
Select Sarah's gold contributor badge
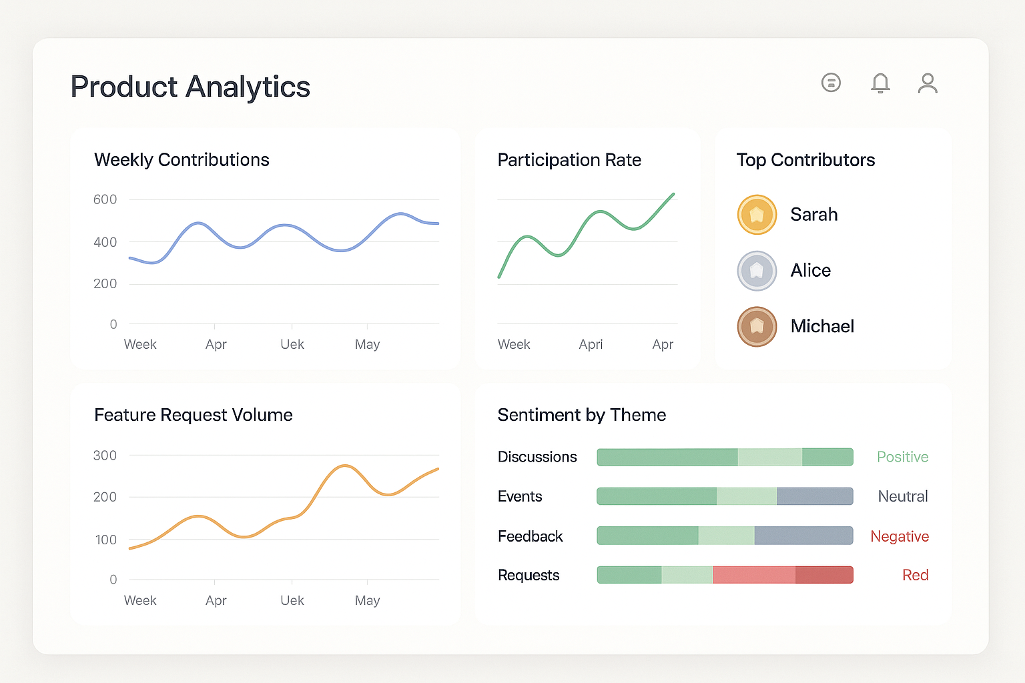tap(757, 215)
